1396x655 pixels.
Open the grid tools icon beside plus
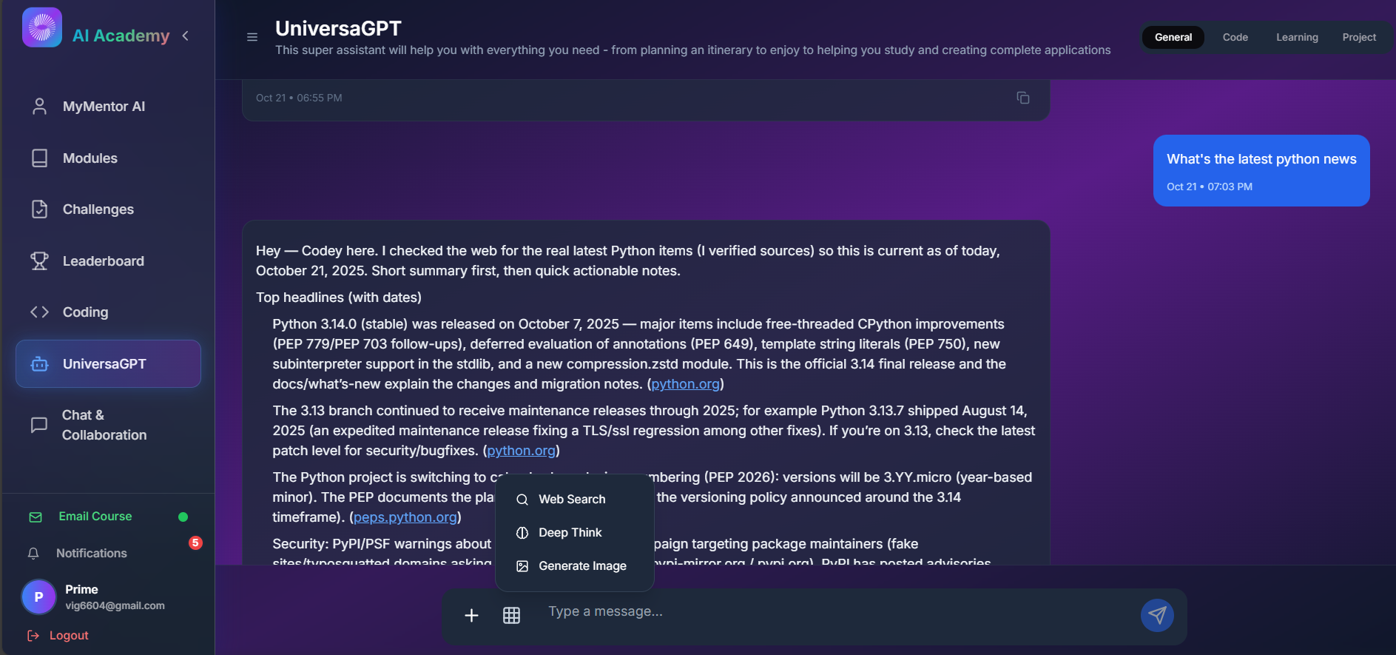tap(511, 615)
